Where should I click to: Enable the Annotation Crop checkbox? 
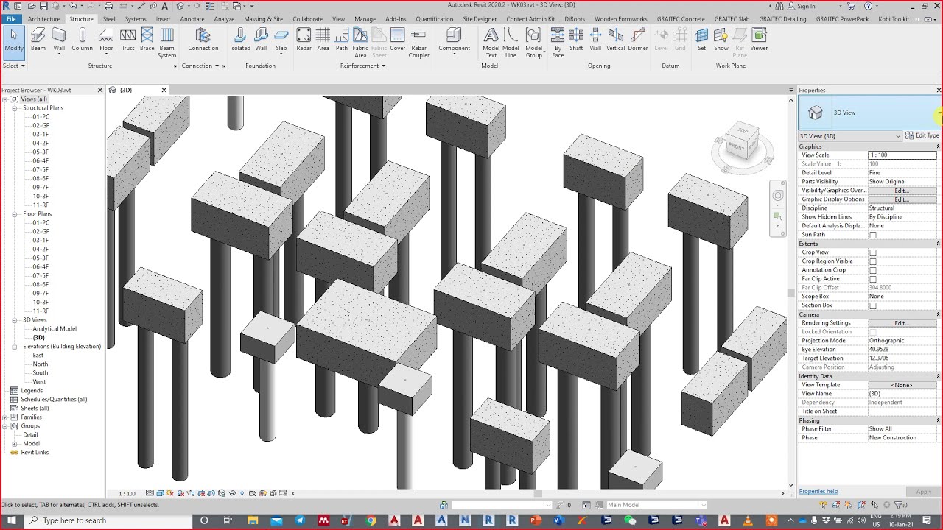click(x=873, y=270)
